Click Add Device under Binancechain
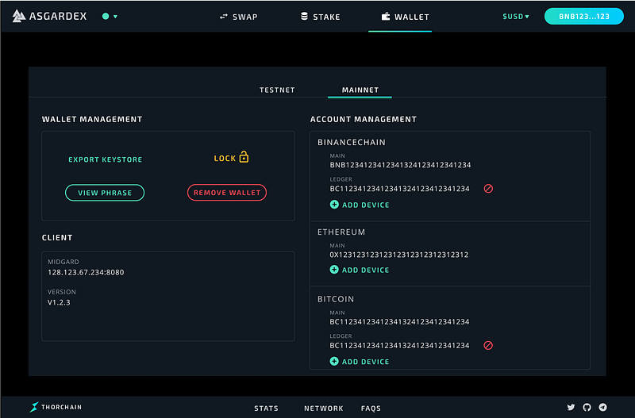Screen dimensions: 635x418 [365, 205]
